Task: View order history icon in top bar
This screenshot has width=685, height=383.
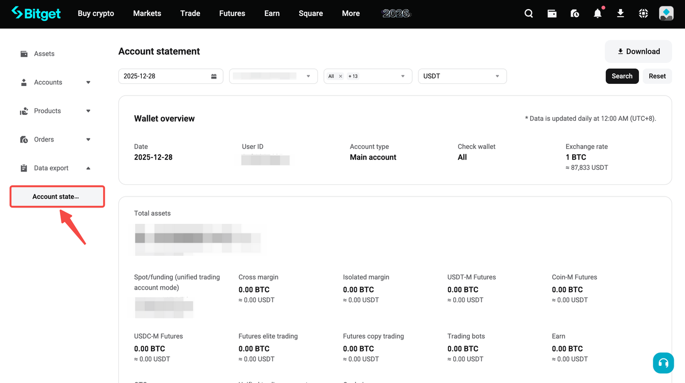Action: tap(575, 13)
